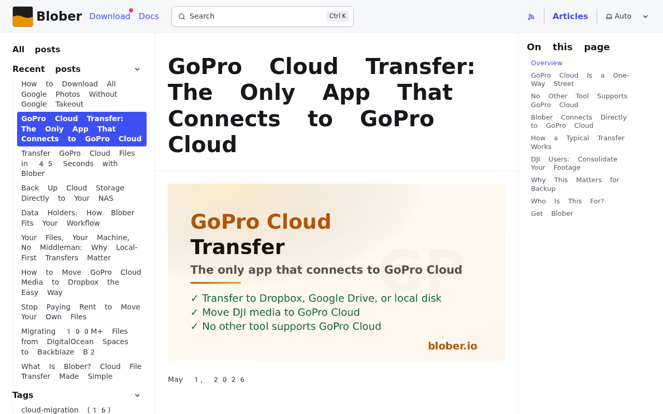Viewport: 663px width, 414px height.
Task: Focus the Search input field
Action: point(263,17)
